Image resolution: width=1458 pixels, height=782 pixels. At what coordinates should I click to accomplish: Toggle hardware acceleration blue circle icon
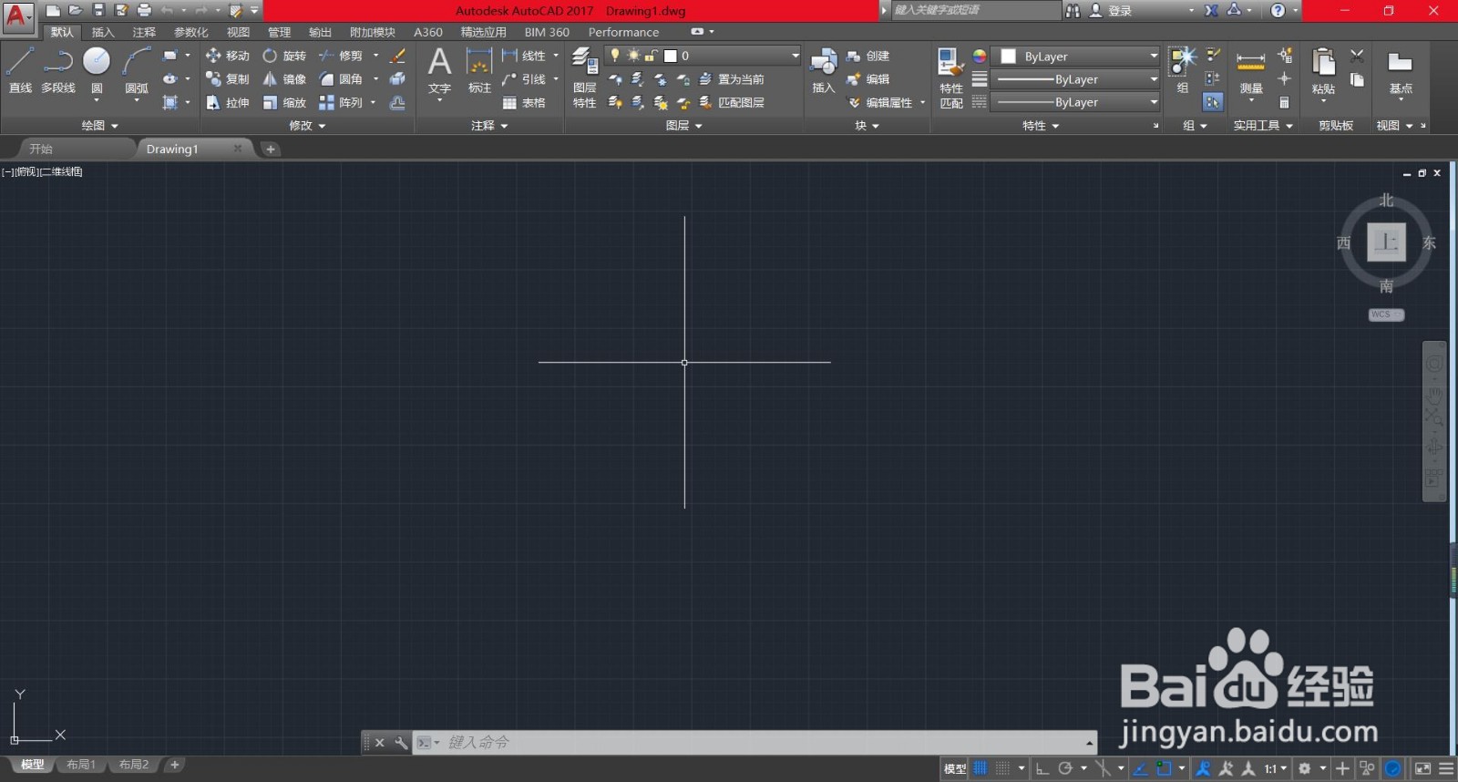[1392, 768]
